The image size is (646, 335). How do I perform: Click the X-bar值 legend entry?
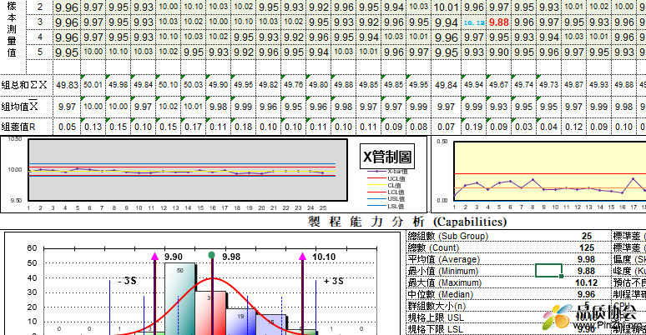(x=387, y=171)
